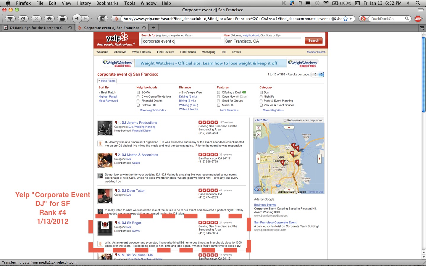Close the DJ Rankings tab

70,28
